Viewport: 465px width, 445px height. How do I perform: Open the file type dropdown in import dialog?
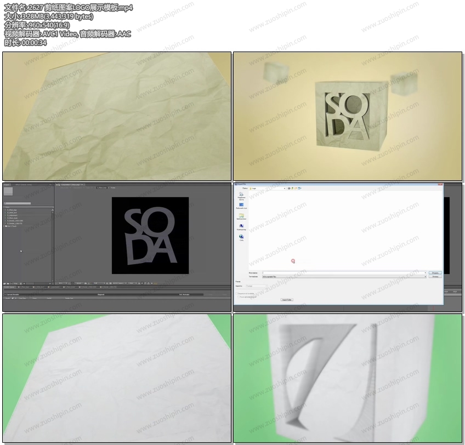tap(425, 277)
